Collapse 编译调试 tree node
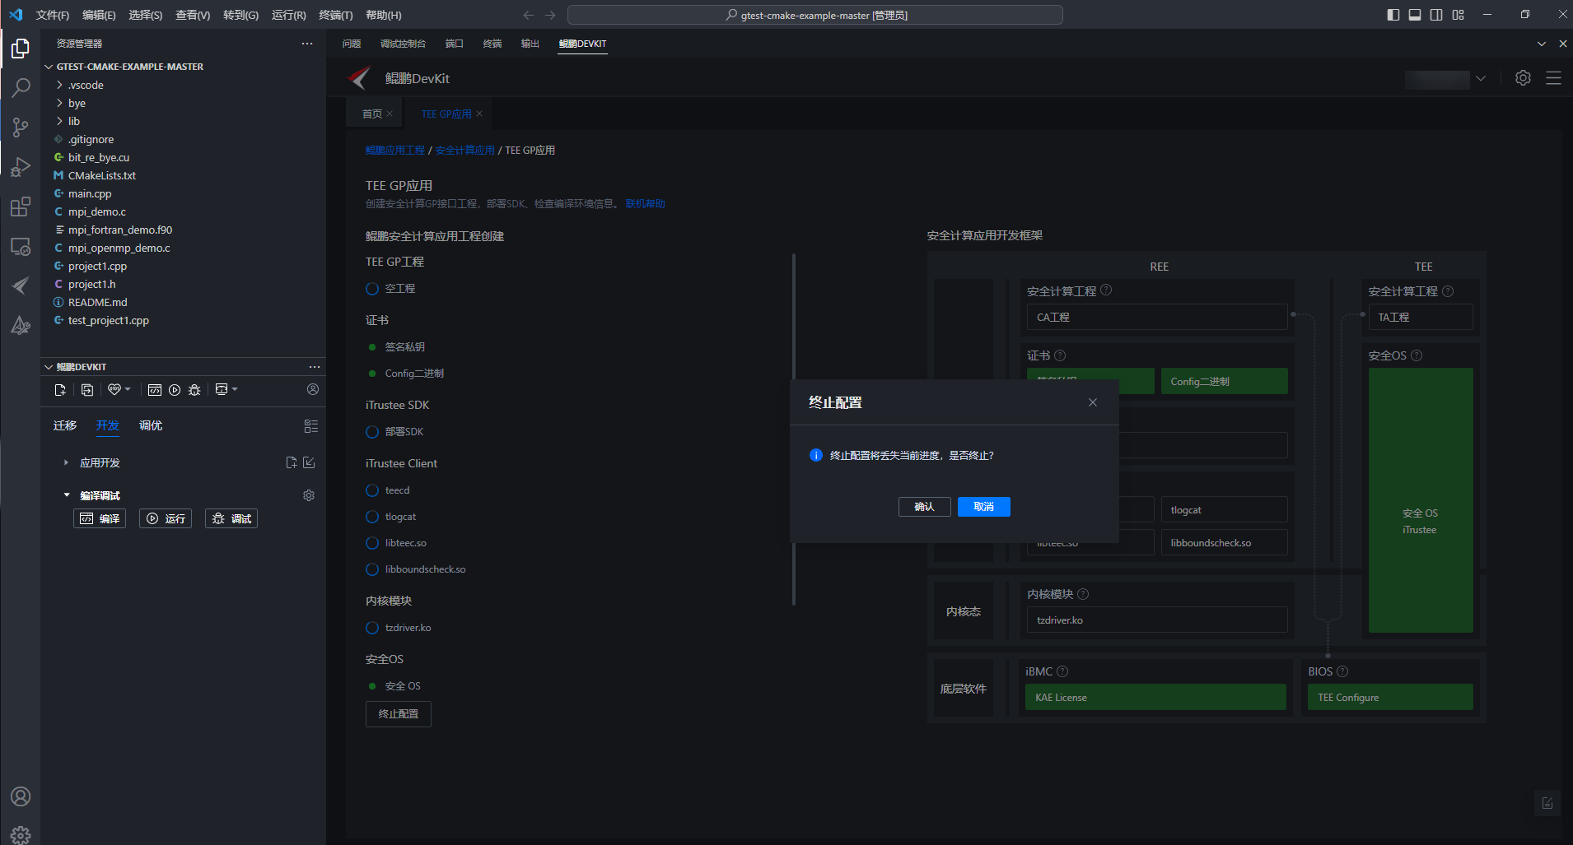This screenshot has height=845, width=1573. tap(67, 495)
